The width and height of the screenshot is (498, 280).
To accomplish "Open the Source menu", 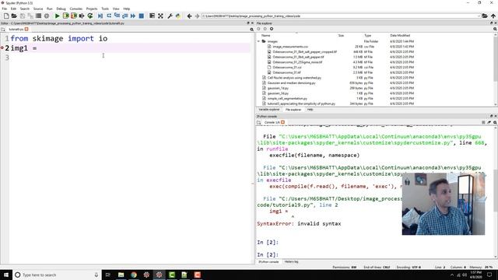I will tap(38, 9).
